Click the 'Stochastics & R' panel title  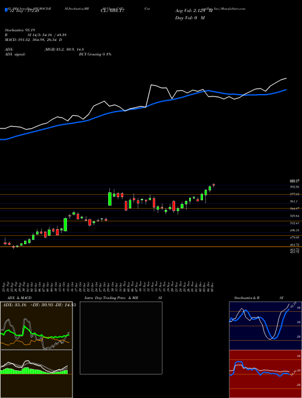coord(247,298)
